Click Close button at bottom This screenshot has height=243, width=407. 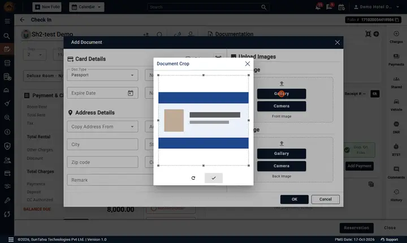coord(390,228)
